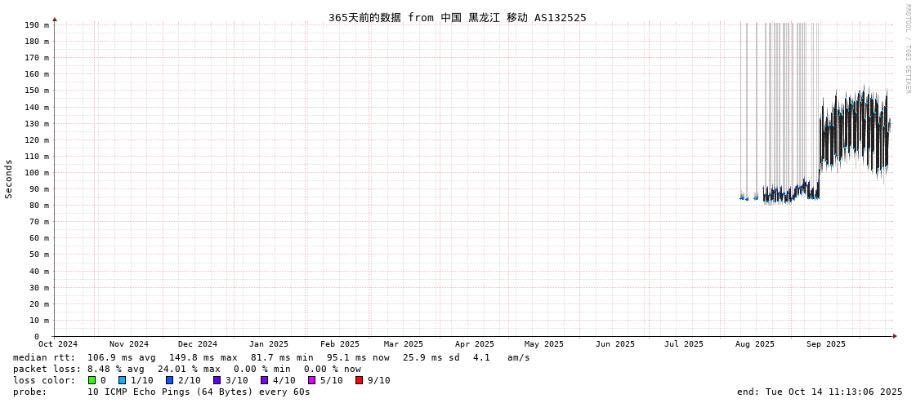The width and height of the screenshot is (916, 403).
Task: Click the purple 3/10 loss color swatch
Action: coord(217,380)
